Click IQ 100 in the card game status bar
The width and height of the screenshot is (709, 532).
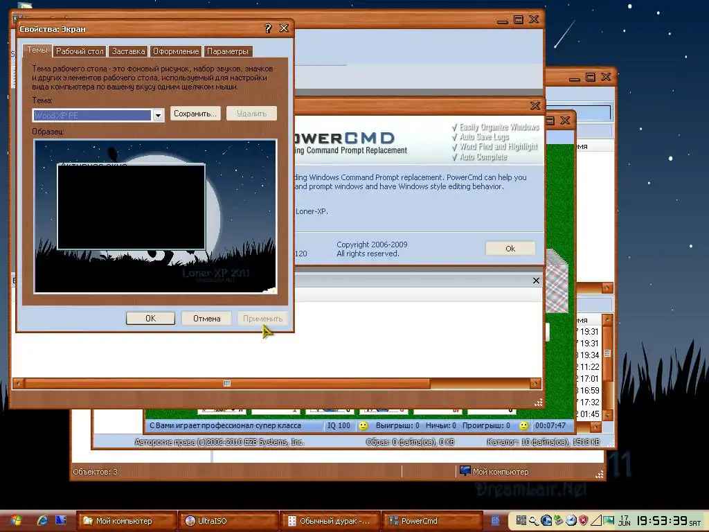point(339,426)
